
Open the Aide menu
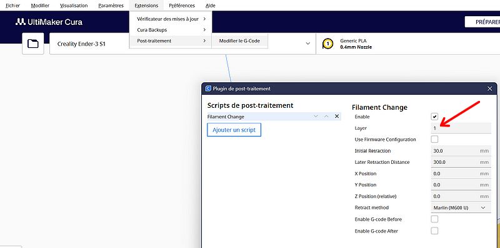(210, 6)
